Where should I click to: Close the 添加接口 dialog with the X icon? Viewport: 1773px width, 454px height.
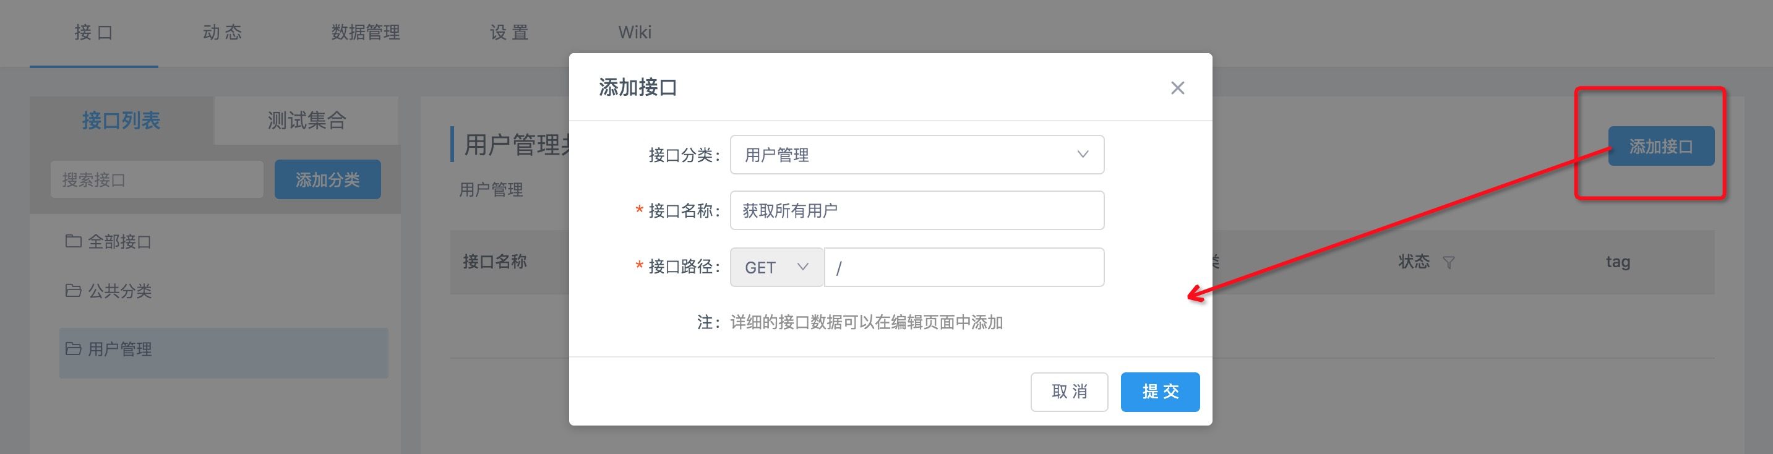[x=1179, y=88]
